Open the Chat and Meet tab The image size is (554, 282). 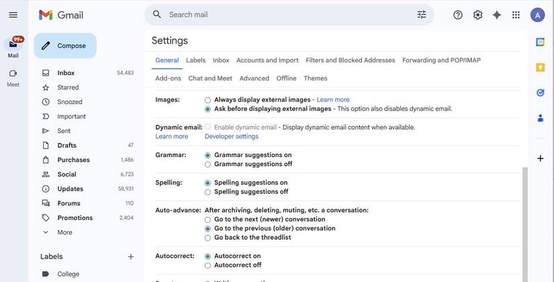click(x=210, y=78)
